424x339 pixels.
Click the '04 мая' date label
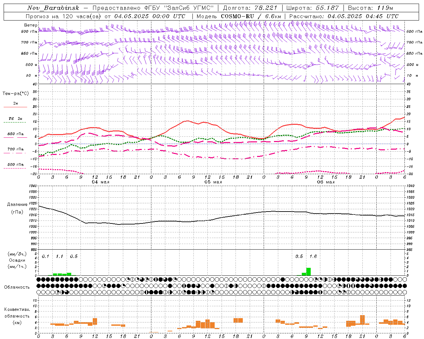tap(100, 182)
